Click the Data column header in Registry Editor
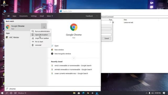Viewport: 168px width, 95px height. tap(125, 20)
